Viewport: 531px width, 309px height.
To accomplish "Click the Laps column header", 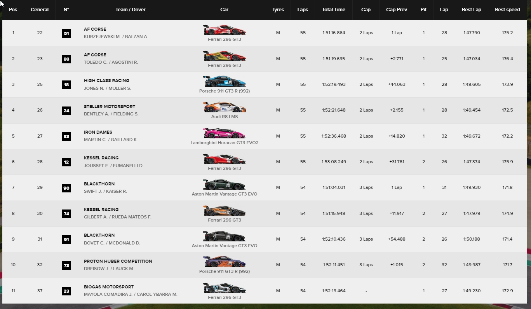I will pos(303,10).
